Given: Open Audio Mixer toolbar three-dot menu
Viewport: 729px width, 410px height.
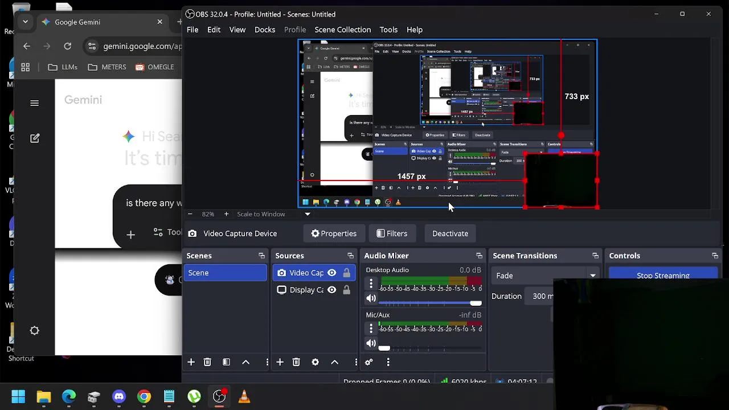Looking at the screenshot, I should (388, 362).
